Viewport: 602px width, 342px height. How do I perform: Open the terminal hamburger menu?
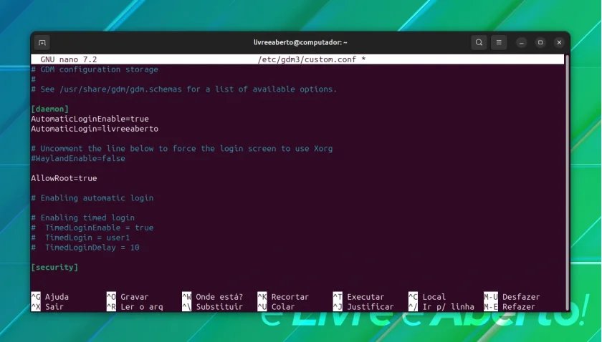tap(499, 42)
